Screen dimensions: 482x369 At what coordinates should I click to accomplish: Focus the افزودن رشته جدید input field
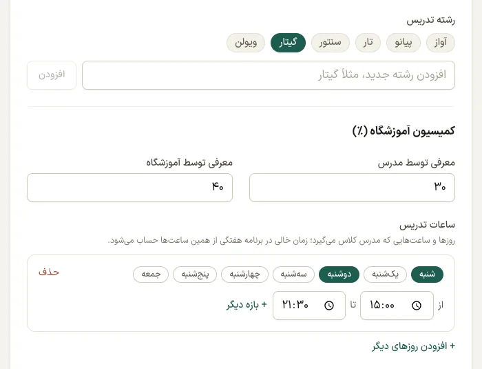tap(269, 75)
